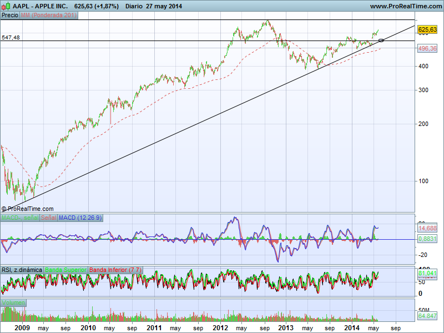Image resolution: width=444 pixels, height=333 pixels.
Task: Click the 64.847 volume value tag
Action: pyautogui.click(x=427, y=315)
